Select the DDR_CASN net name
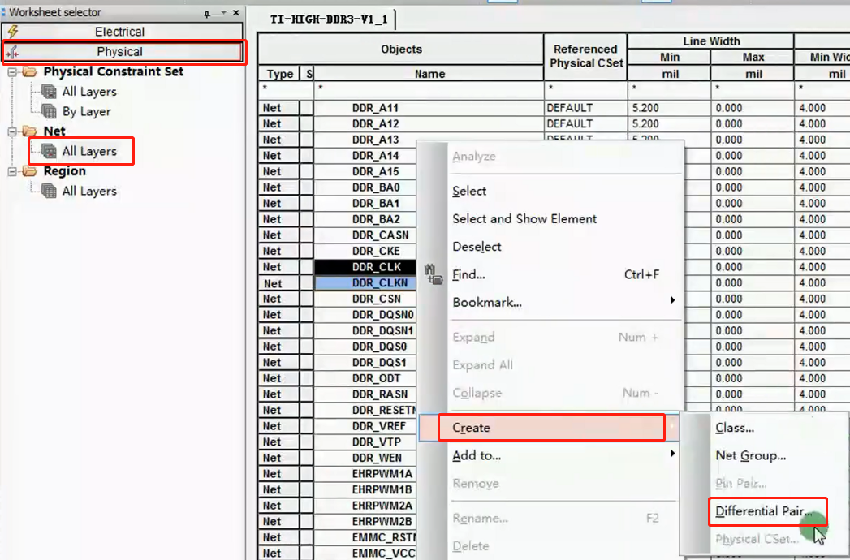This screenshot has height=560, width=850. pyautogui.click(x=380, y=235)
